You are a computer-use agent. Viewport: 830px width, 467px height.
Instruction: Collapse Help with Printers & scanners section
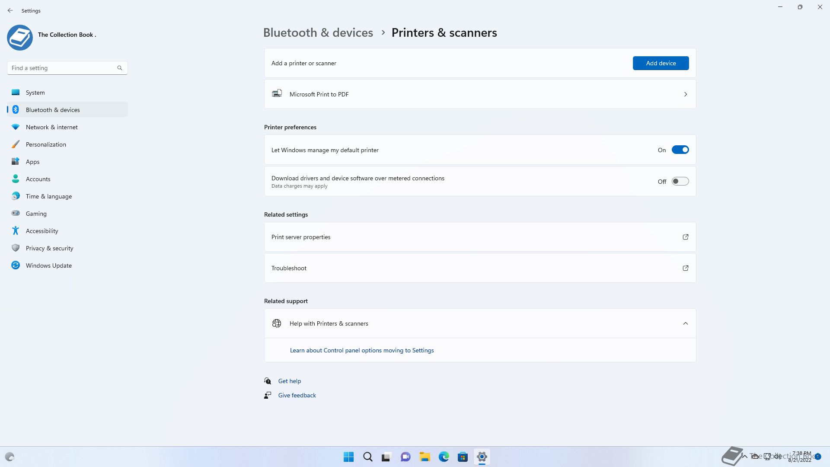click(686, 323)
